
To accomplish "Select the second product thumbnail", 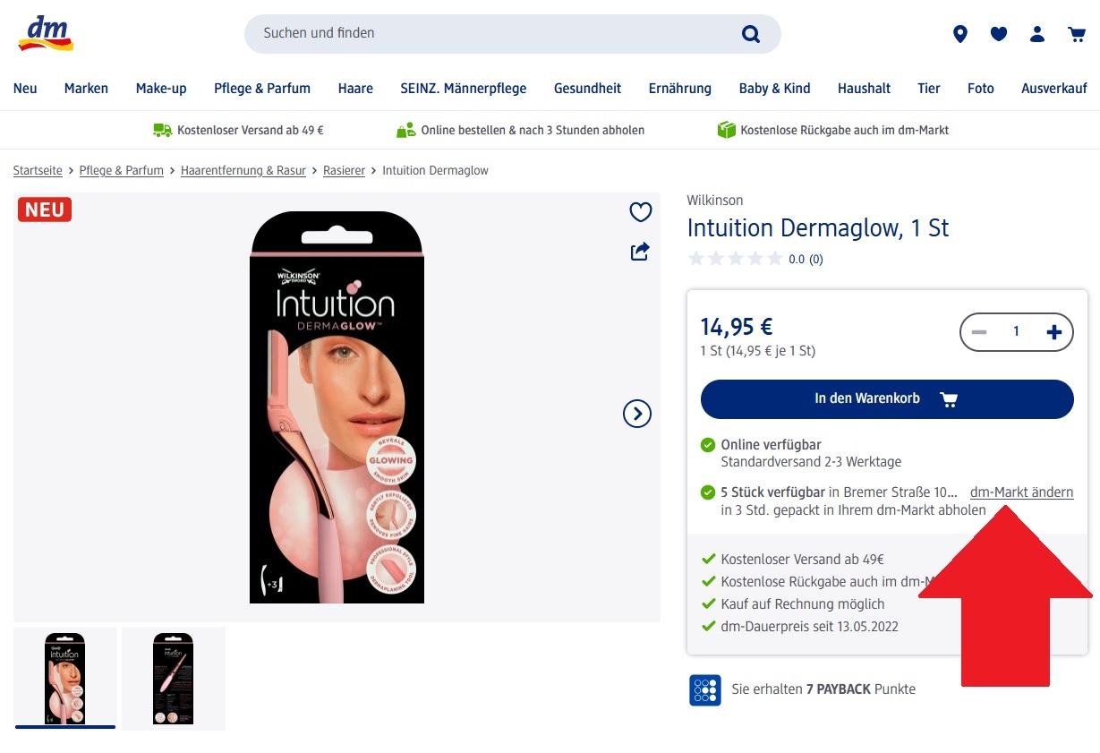I will (x=174, y=678).
